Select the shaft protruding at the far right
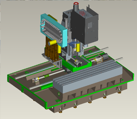Screen dimensions: 137x119 coord(119,59)
